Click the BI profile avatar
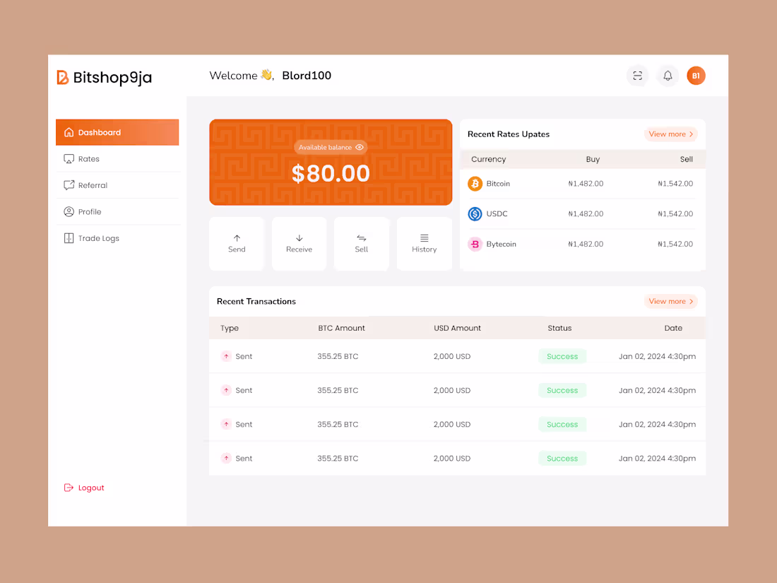Screen dimensions: 777x583 pyautogui.click(x=696, y=76)
